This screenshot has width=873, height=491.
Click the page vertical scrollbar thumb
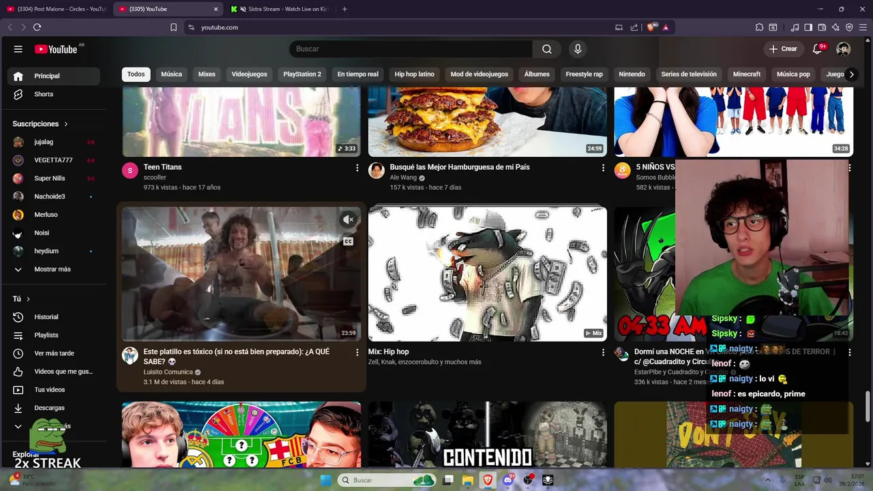(868, 406)
